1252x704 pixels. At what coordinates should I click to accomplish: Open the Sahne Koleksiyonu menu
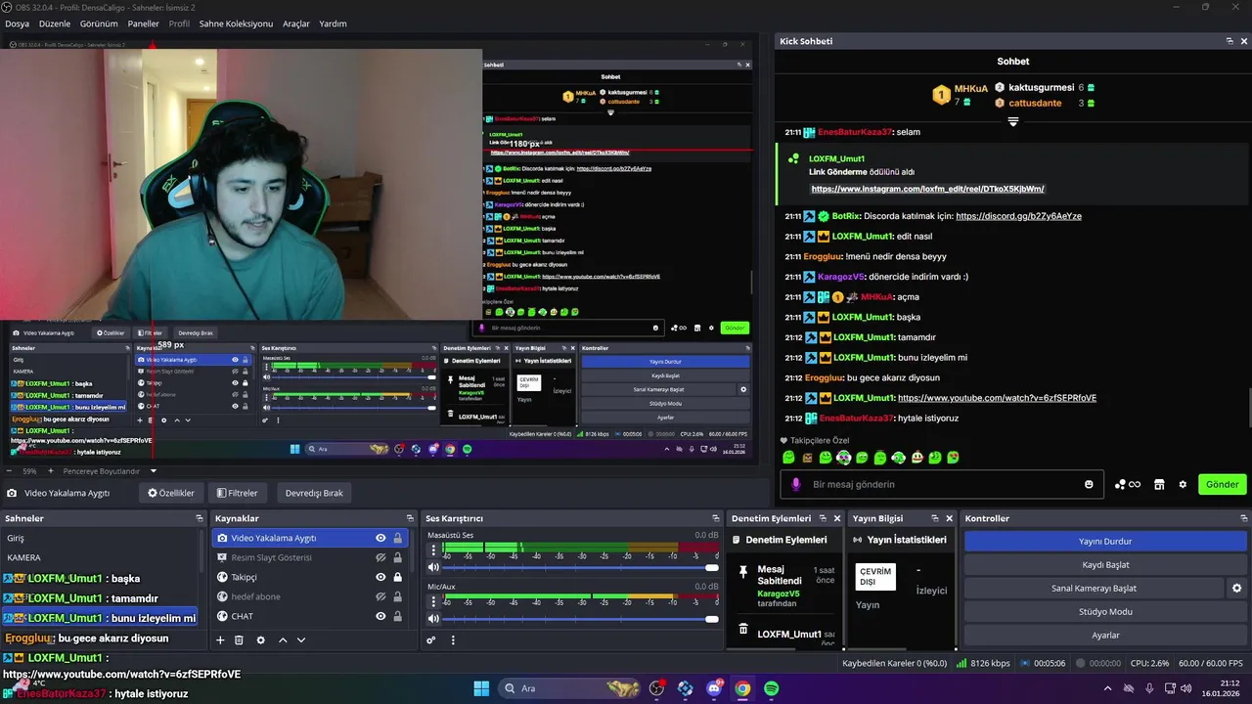pos(236,23)
